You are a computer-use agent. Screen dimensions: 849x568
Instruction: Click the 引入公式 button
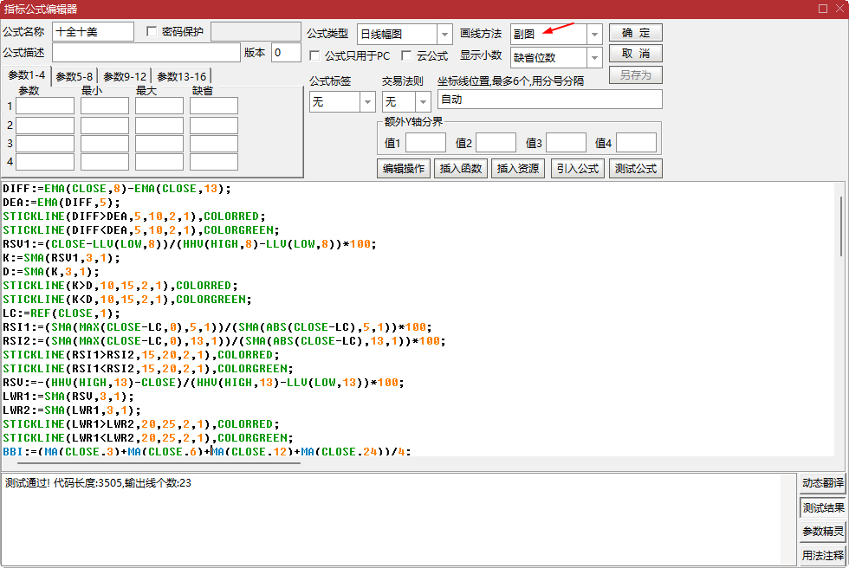(x=578, y=169)
